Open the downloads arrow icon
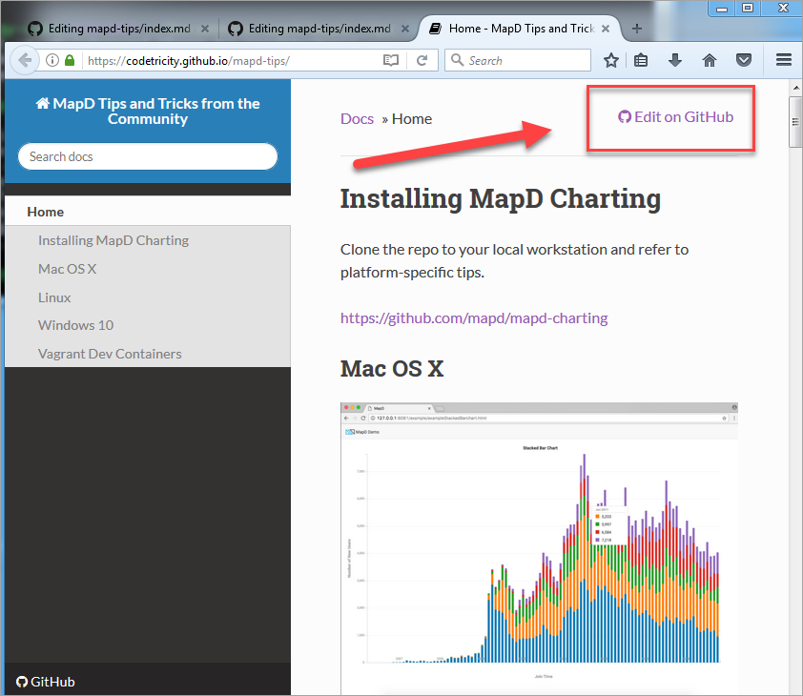 click(675, 60)
